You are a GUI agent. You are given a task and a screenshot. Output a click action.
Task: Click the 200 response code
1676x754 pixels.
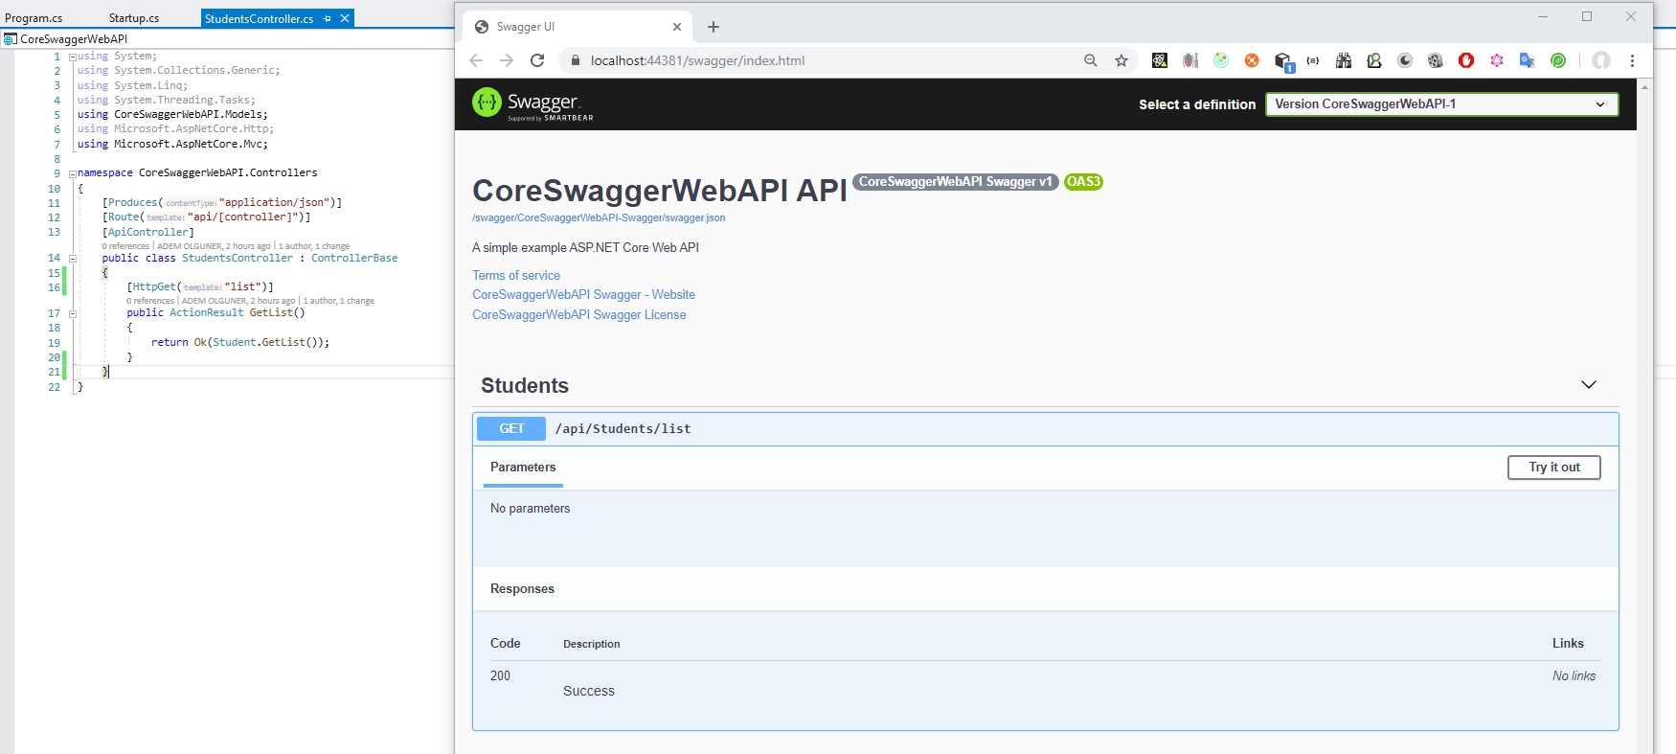500,675
